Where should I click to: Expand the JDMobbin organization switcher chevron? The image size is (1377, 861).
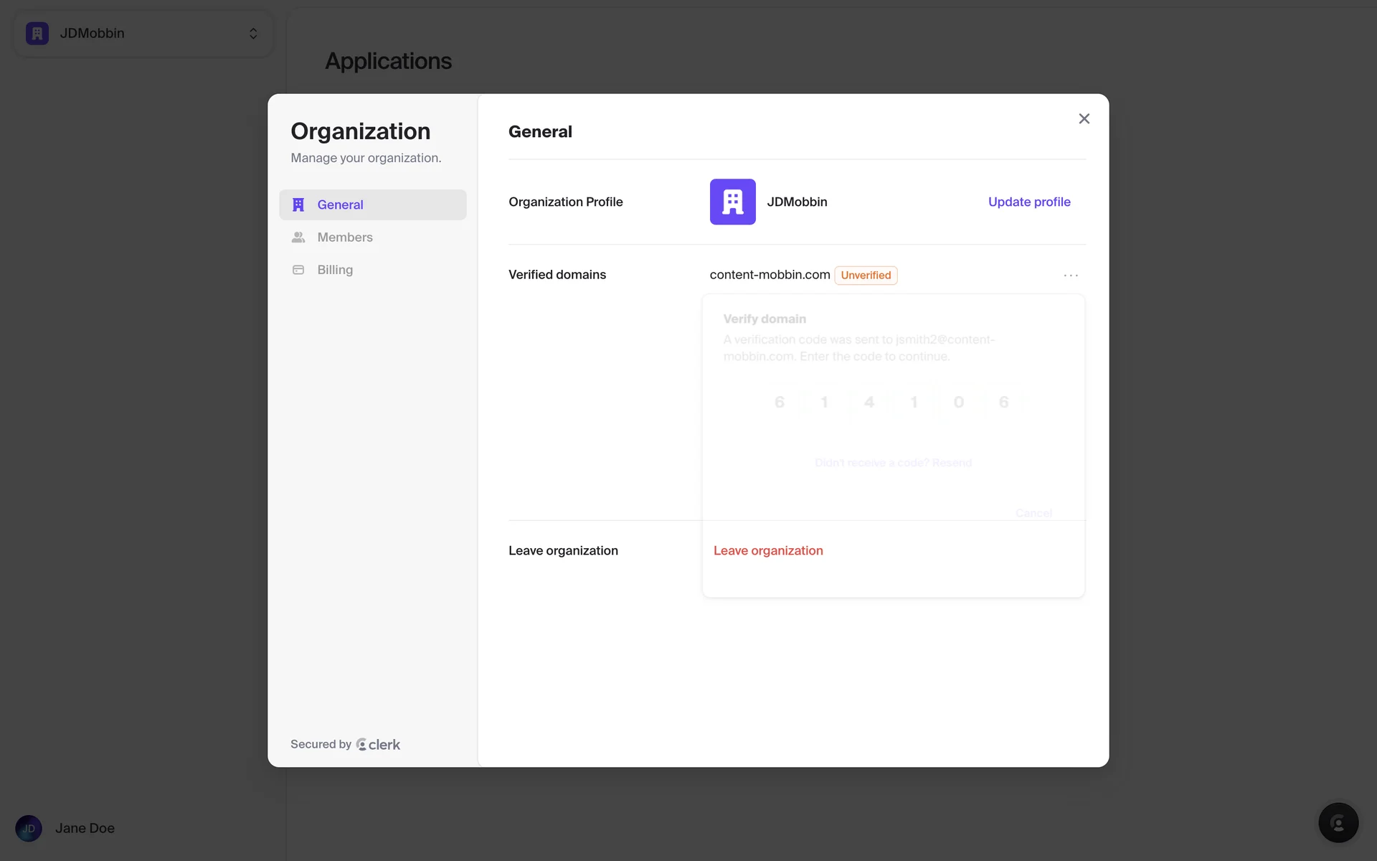point(253,34)
